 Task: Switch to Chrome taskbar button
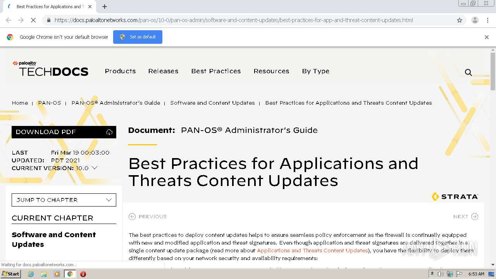[x=70, y=274]
